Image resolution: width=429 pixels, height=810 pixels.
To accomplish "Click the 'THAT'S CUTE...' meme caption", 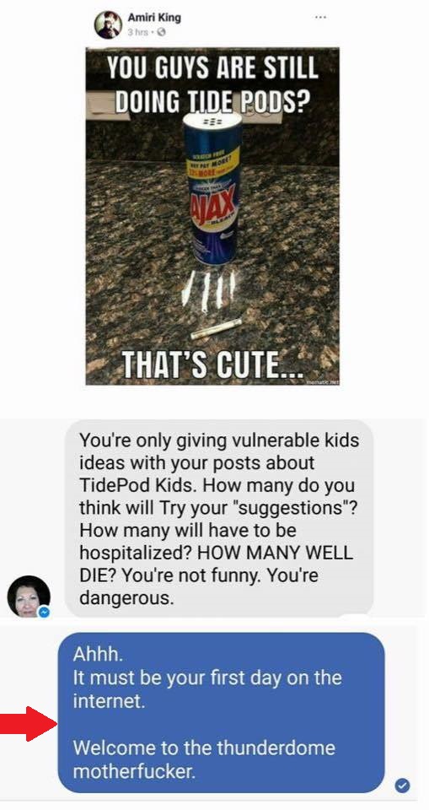I will click(x=213, y=365).
